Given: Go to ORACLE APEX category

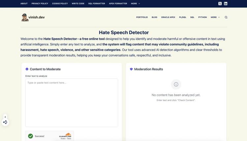Looking at the screenshot, I should click(168, 17).
